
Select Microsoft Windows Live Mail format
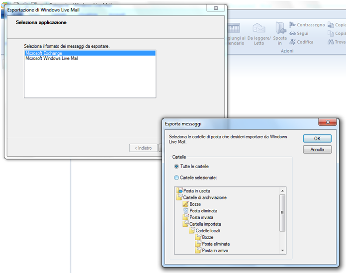(90, 58)
